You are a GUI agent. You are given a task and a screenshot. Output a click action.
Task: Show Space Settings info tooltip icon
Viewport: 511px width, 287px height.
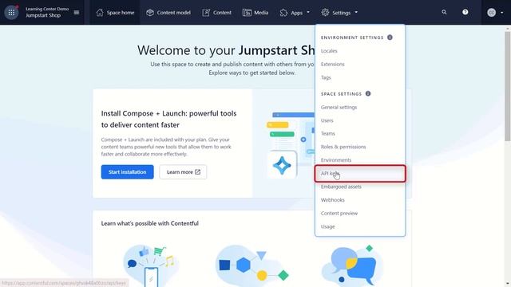368,94
